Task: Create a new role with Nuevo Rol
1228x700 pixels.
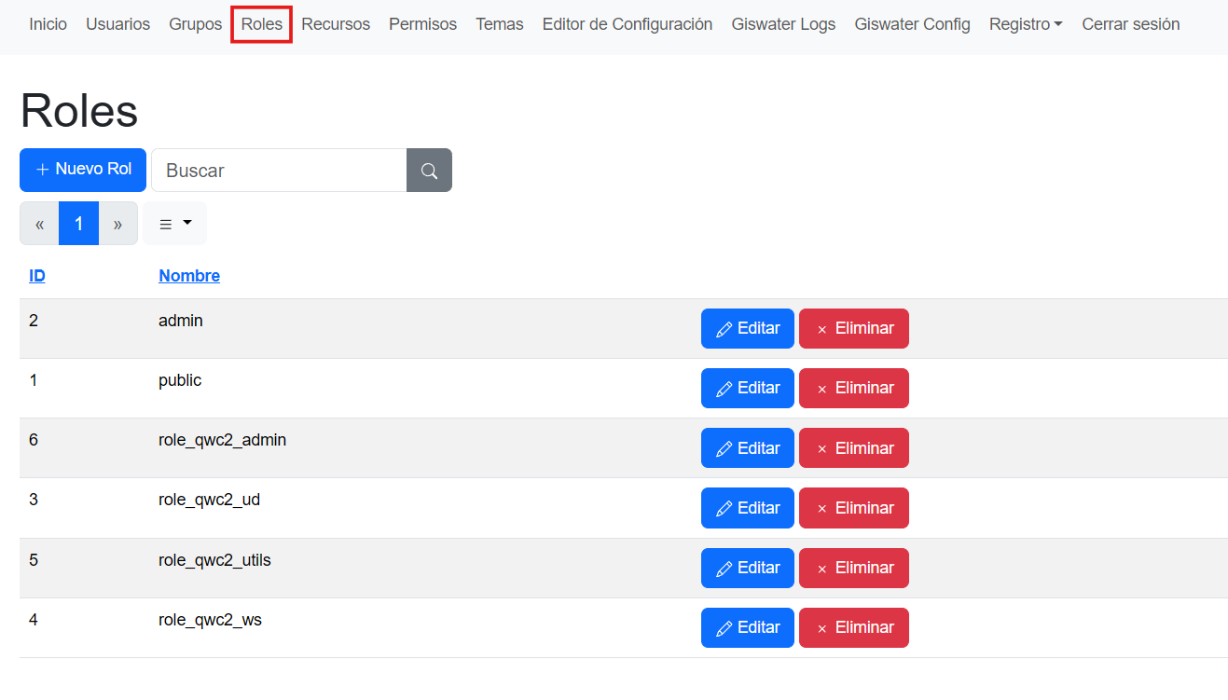Action: coord(83,170)
